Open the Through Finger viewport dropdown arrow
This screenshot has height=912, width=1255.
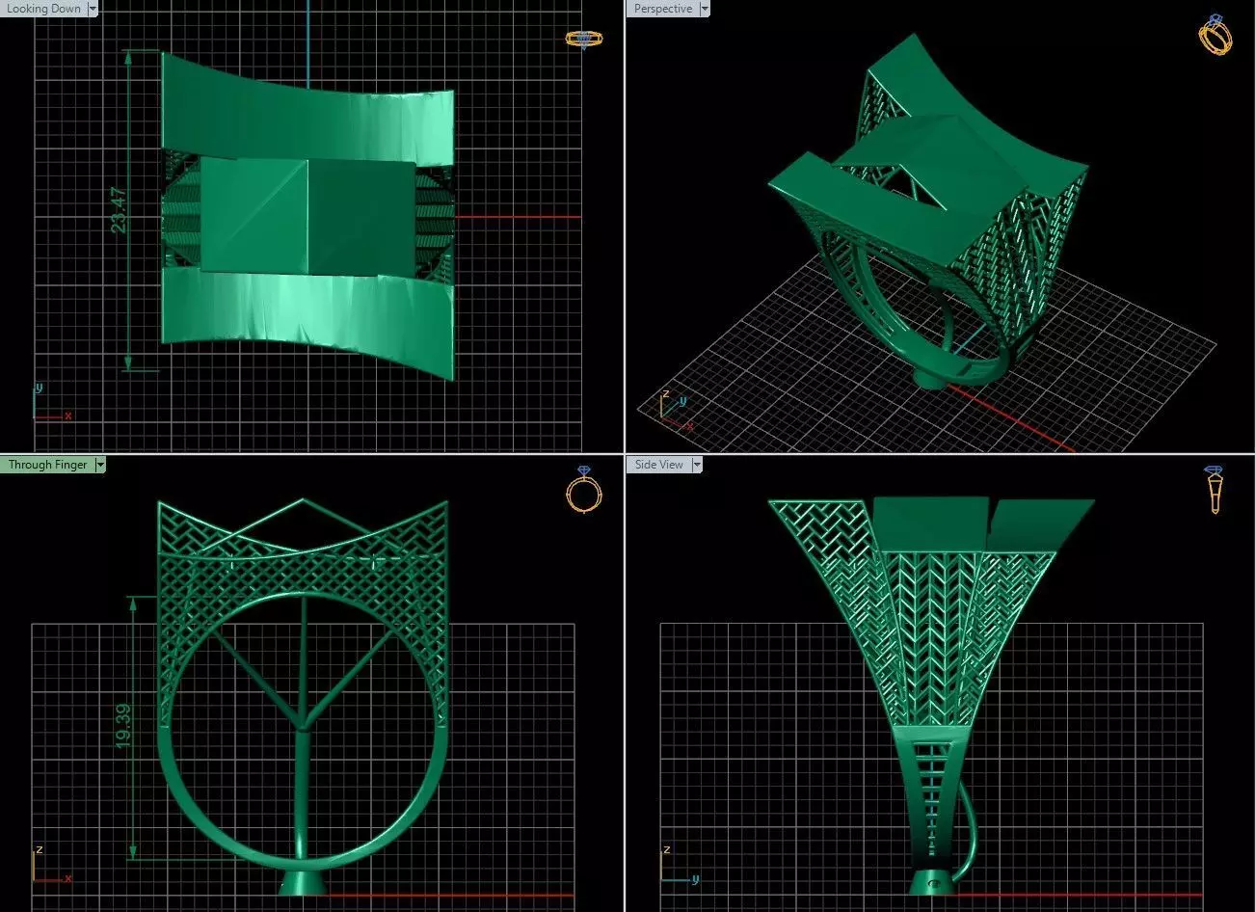coord(100,465)
